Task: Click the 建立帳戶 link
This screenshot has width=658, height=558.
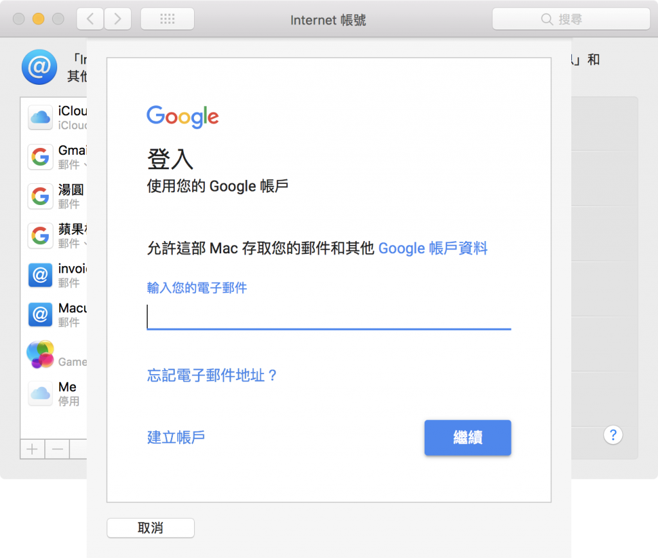Action: (x=176, y=437)
